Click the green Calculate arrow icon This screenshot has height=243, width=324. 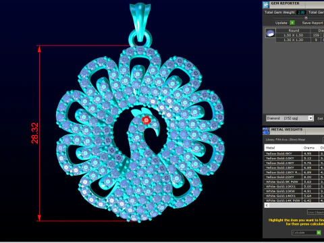[319, 232]
